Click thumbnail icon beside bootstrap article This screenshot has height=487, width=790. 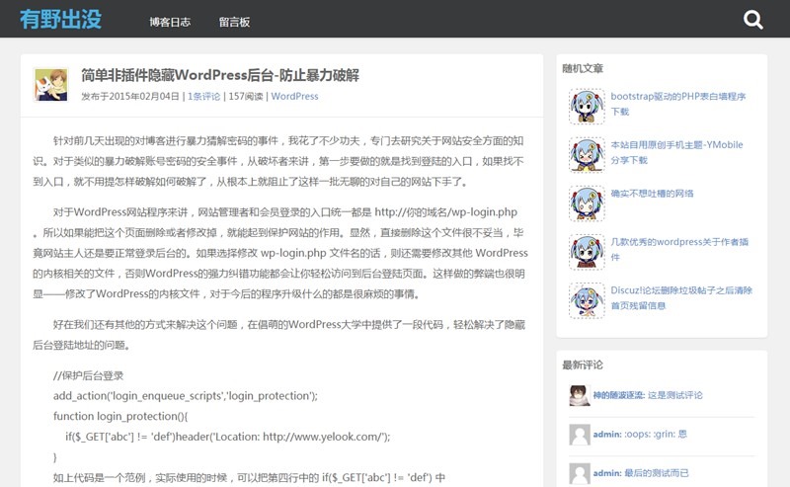587,106
